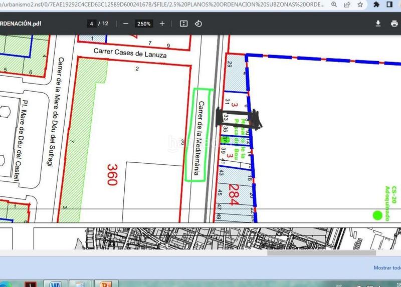Zoom in with the plus button
Viewport: 401px width, 287px height.
[x=162, y=24]
